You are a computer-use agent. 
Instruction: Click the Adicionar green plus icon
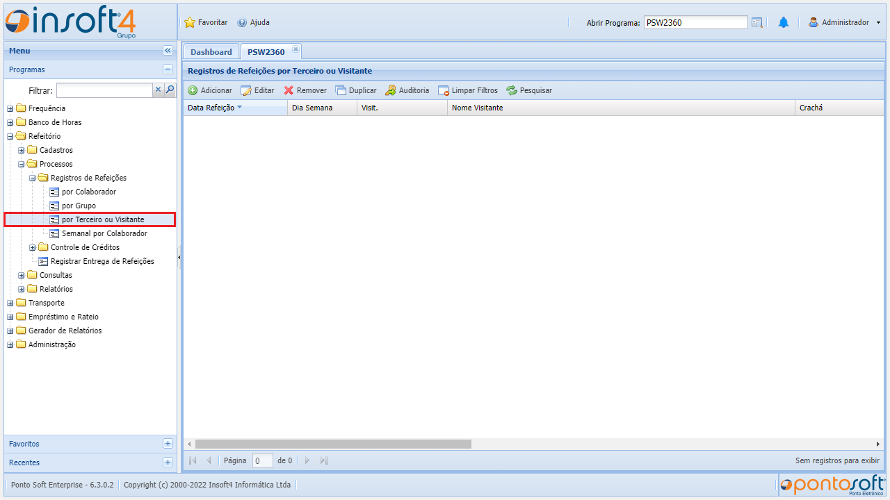pos(193,90)
